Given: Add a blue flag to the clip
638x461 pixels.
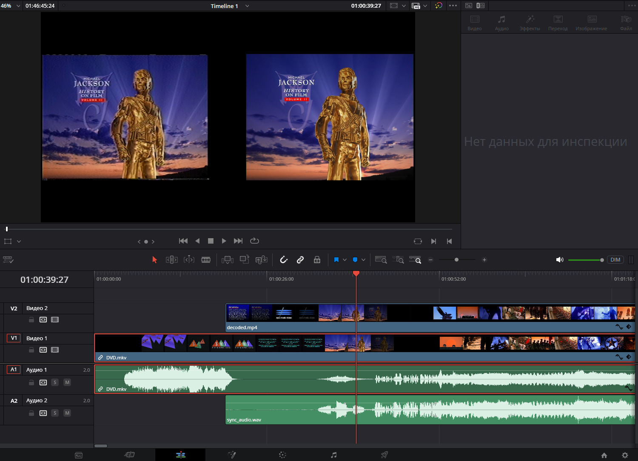Looking at the screenshot, I should point(356,259).
